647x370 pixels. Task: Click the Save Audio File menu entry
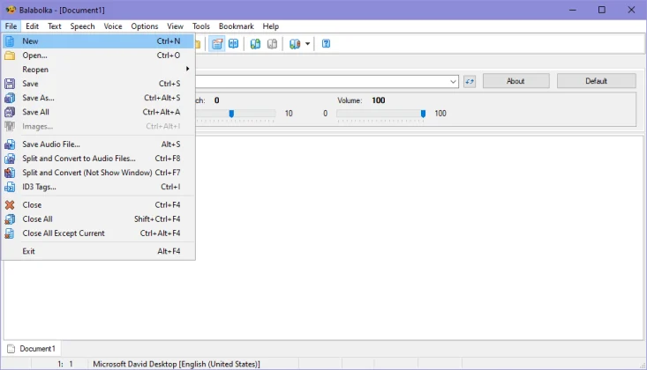click(51, 144)
